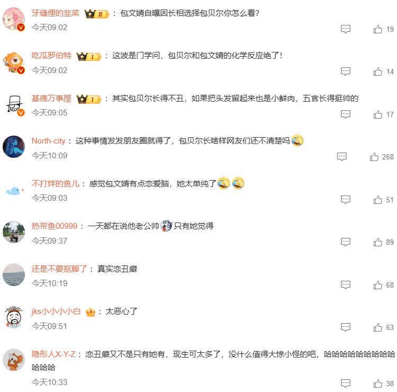Click the whale avatar of 不打烊的鱼儿

14,190
